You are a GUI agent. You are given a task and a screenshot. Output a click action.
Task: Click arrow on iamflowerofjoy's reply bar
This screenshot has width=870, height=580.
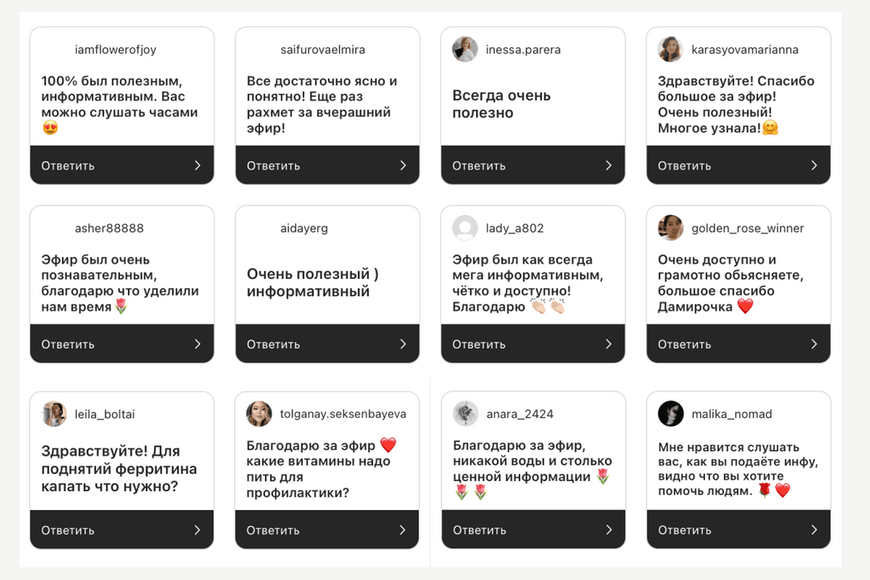(197, 165)
